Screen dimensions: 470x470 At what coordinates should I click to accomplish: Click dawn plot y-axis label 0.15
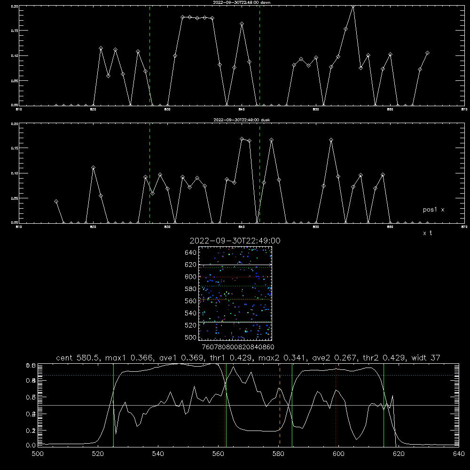pyautogui.click(x=16, y=31)
